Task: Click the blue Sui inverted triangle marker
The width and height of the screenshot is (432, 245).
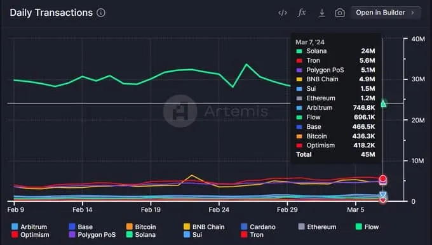Action: tap(382, 195)
